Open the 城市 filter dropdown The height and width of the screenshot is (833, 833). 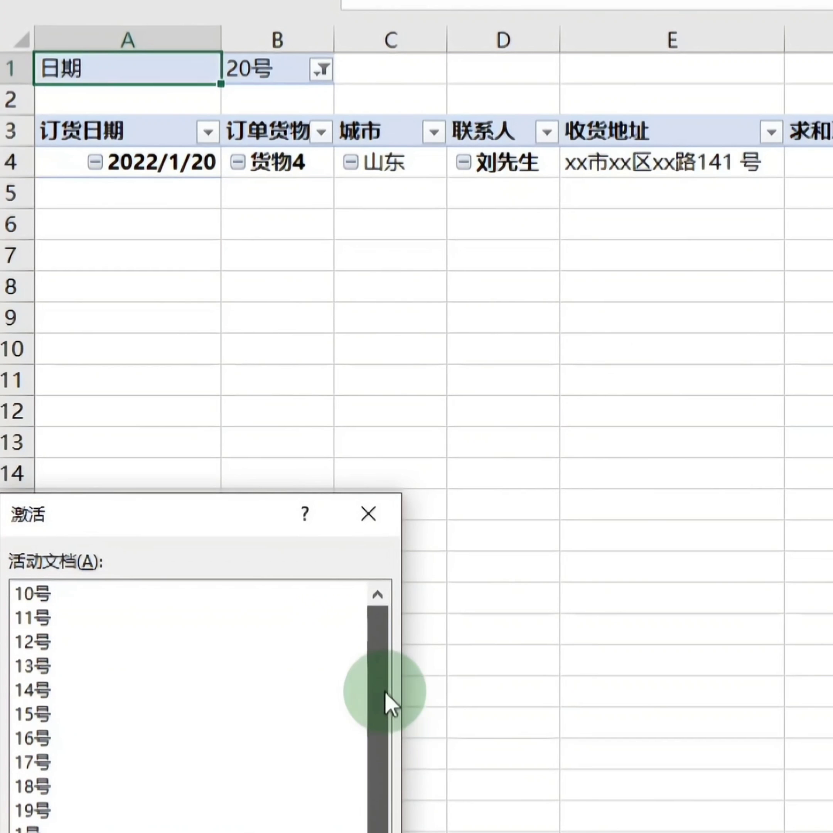434,132
